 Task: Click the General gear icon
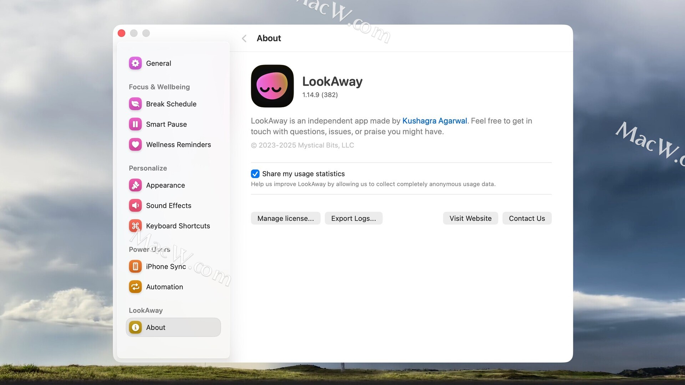coord(135,63)
